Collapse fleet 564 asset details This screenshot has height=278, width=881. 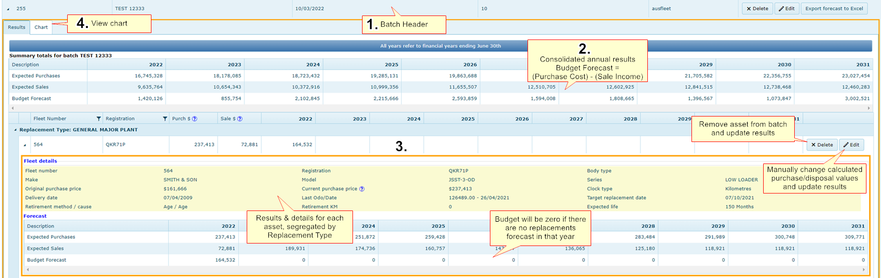25,145
